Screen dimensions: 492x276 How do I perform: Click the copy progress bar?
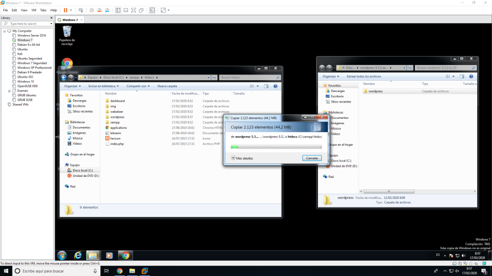(x=277, y=147)
